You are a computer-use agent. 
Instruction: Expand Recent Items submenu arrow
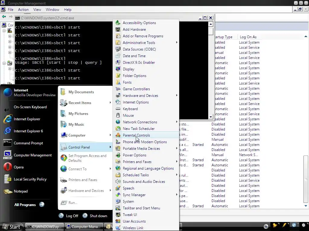(110, 103)
